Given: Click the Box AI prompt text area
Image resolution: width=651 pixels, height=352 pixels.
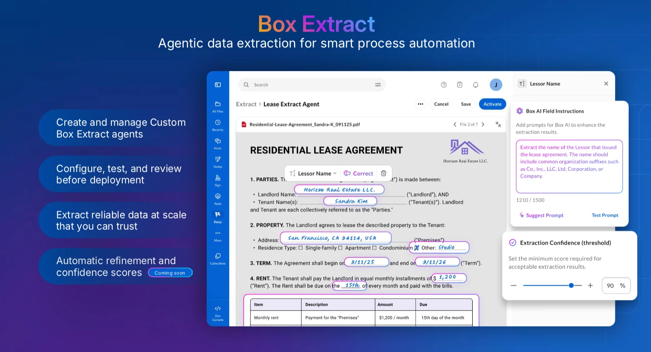Looking at the screenshot, I should tap(569, 166).
